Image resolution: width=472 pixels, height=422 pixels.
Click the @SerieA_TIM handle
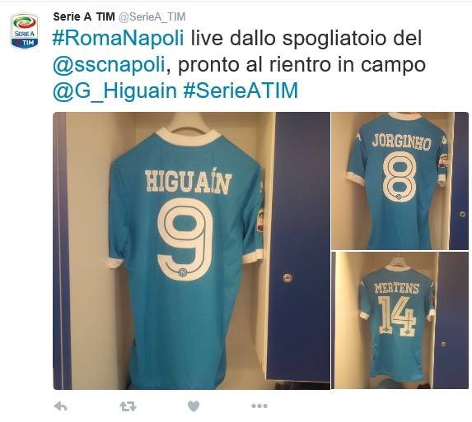152,16
